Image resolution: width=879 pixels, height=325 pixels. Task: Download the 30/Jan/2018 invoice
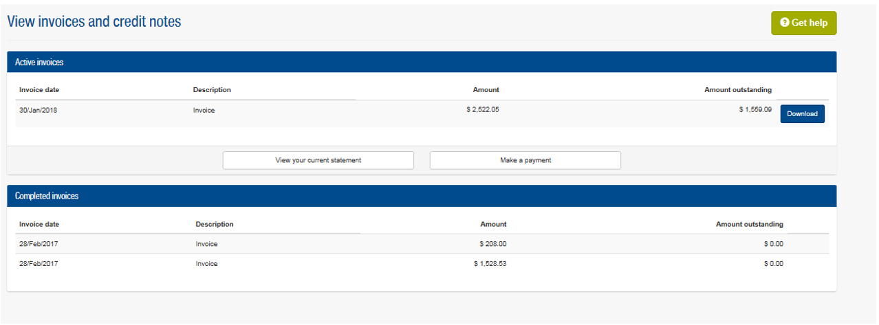click(802, 114)
